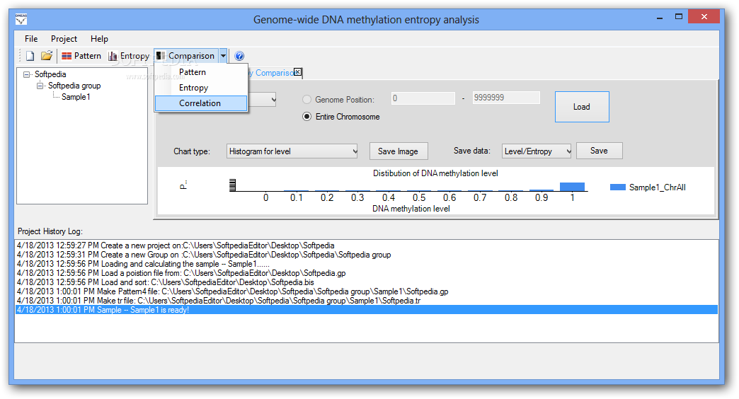Click the Save data button
This screenshot has width=739, height=399.
[599, 151]
